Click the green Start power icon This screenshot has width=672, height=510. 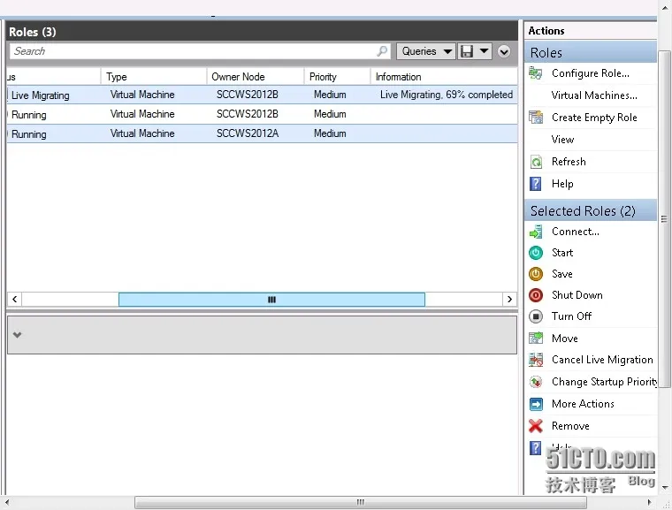click(536, 253)
